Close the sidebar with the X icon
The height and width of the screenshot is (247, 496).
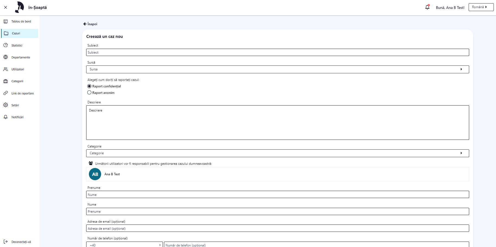[5, 7]
